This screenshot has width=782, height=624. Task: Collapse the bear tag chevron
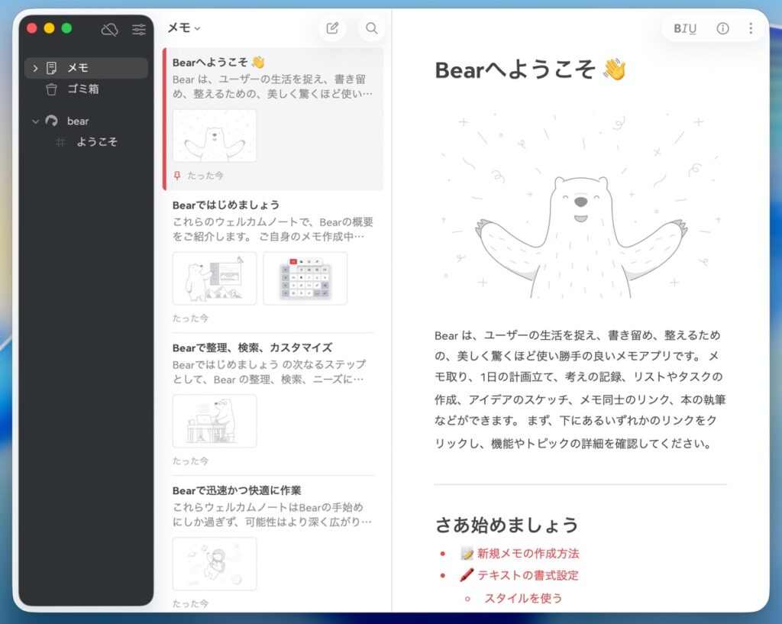35,121
